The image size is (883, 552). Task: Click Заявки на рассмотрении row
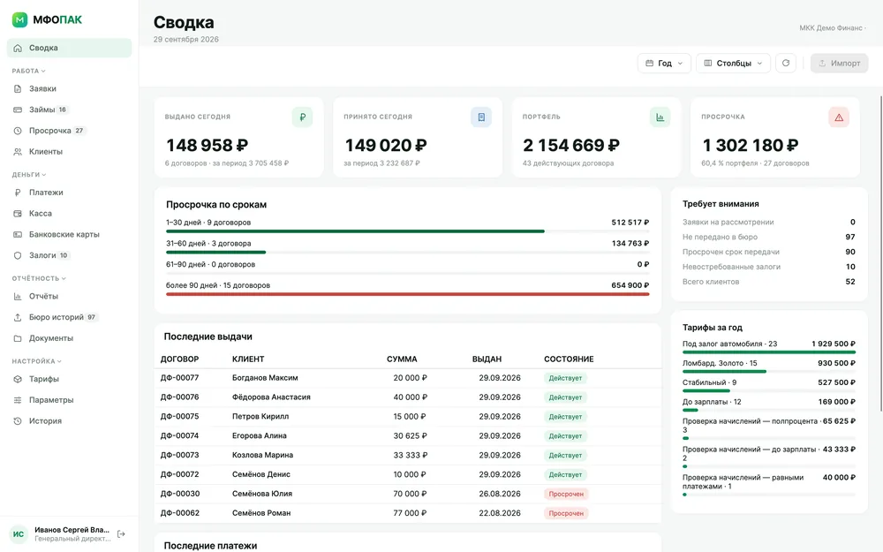[x=769, y=222]
